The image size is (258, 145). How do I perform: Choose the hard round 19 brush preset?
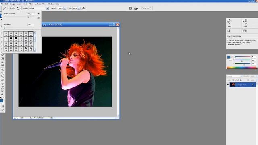(16, 39)
